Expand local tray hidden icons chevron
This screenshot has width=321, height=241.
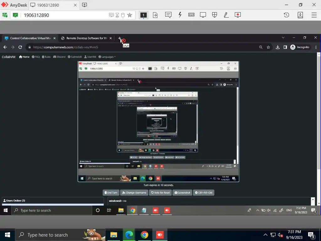point(265,235)
